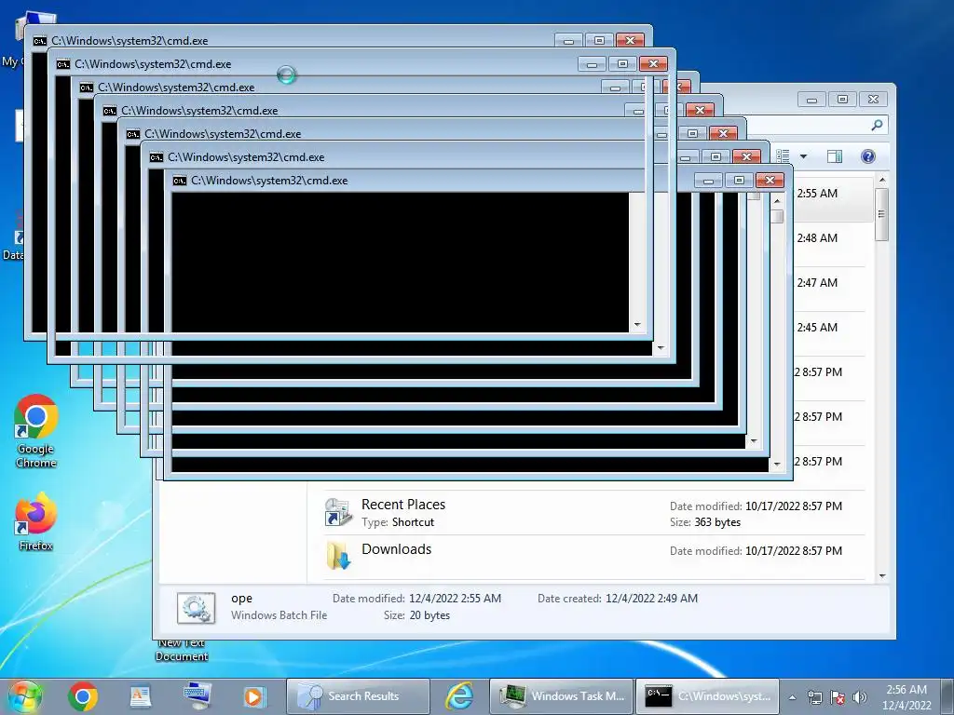Click the Recent Places shortcut icon
This screenshot has height=715, width=954.
pos(337,513)
